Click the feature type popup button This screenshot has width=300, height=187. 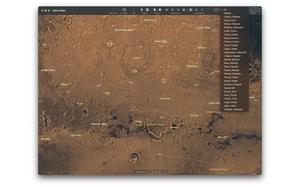click(x=217, y=10)
